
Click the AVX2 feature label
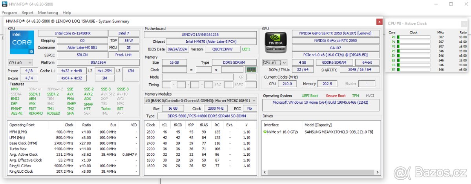pos(88,94)
